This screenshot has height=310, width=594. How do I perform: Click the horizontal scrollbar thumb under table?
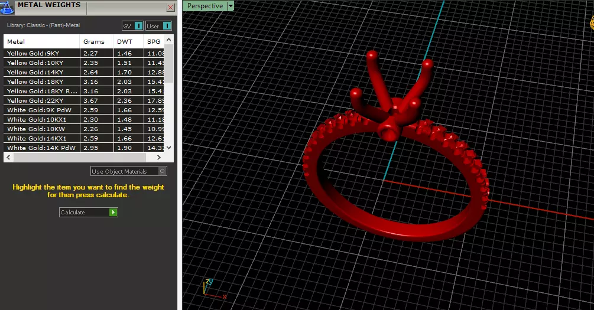tap(80, 157)
